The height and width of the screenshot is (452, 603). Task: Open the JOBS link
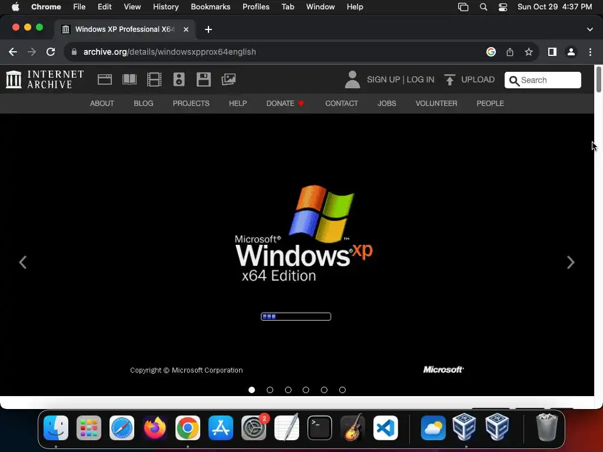pyautogui.click(x=386, y=104)
